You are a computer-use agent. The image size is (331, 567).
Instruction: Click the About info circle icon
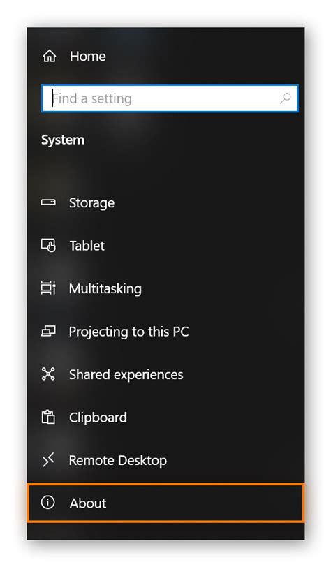click(x=47, y=502)
